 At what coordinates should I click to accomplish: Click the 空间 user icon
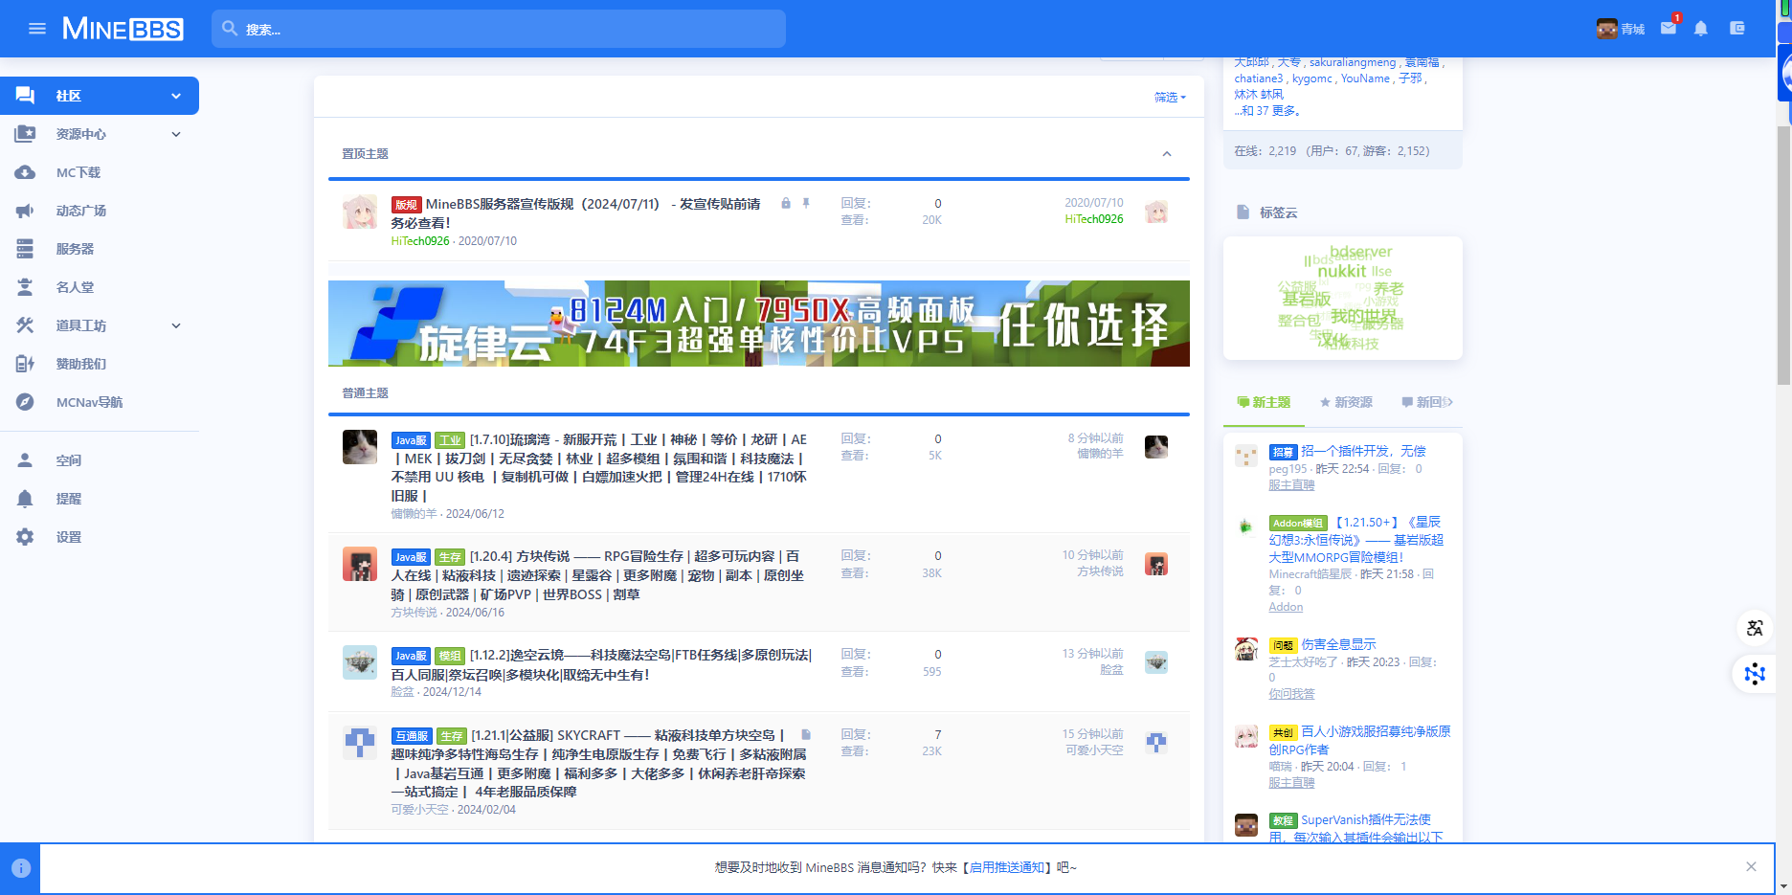point(25,460)
